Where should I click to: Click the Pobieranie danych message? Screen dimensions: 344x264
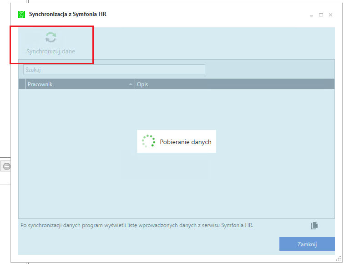186,142
